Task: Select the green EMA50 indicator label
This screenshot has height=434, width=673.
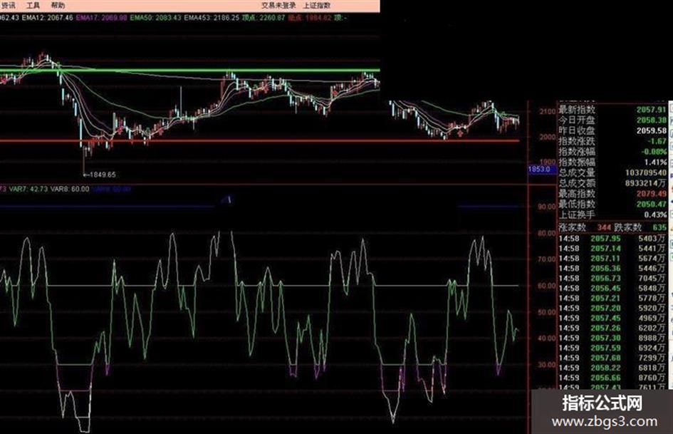Action: tap(156, 18)
